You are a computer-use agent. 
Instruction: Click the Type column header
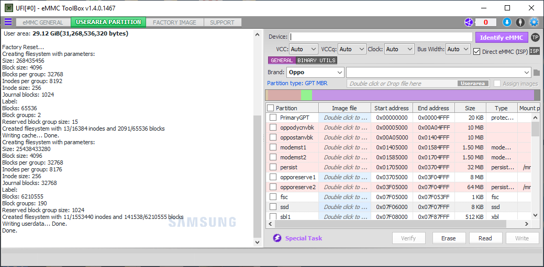point(501,108)
